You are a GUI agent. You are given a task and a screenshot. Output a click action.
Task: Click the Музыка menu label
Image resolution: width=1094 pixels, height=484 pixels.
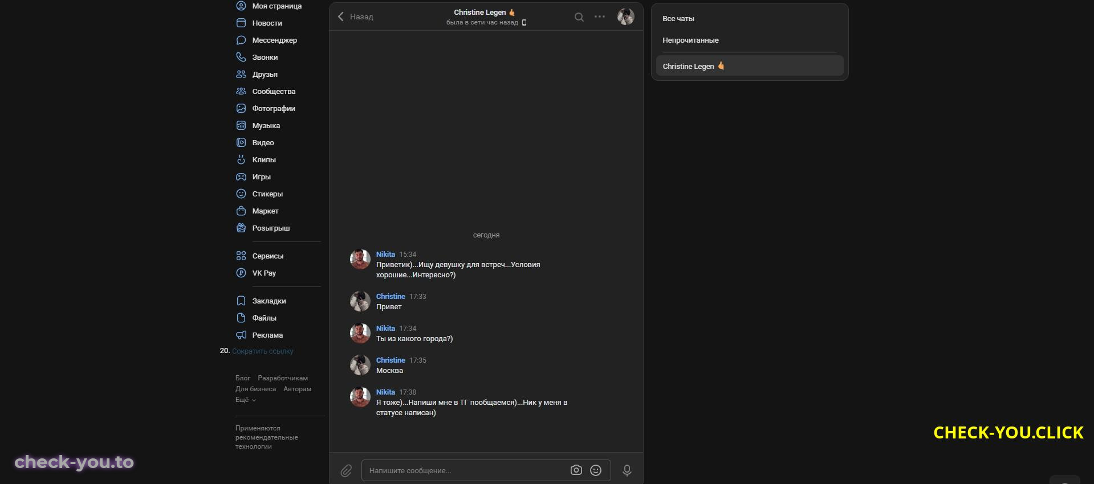click(x=266, y=126)
